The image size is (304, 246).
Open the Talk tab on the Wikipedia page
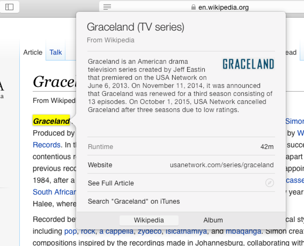click(x=55, y=52)
